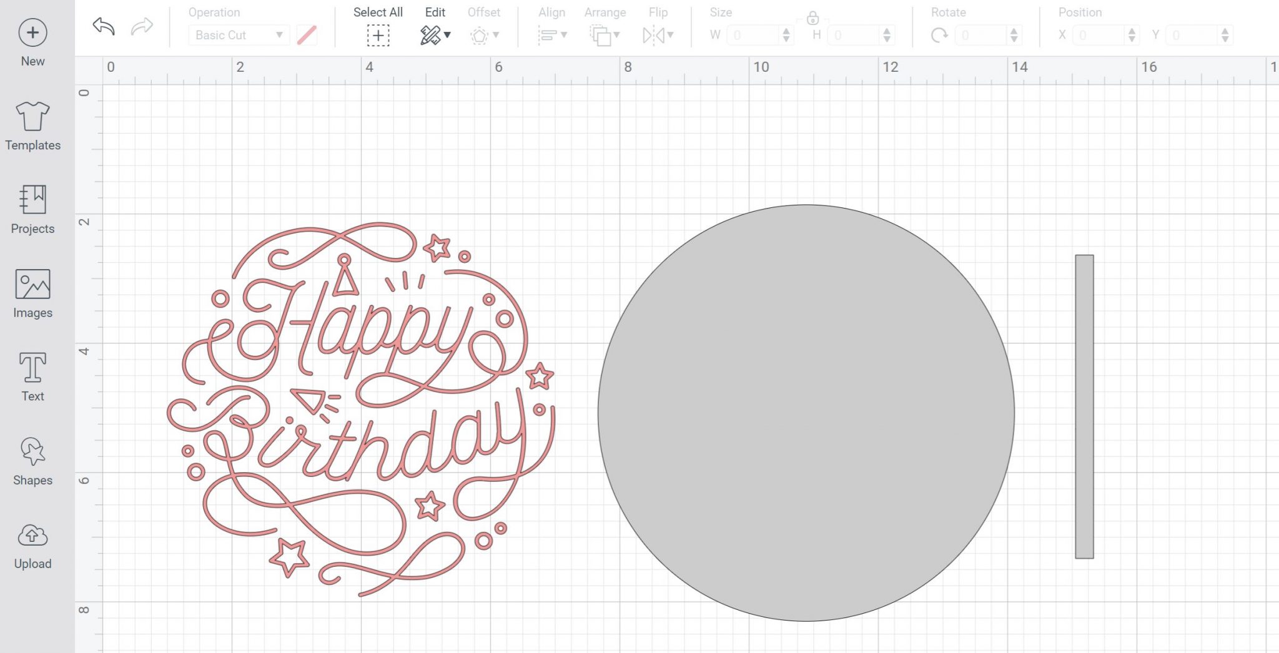Expand the Align options dropdown

[552, 35]
